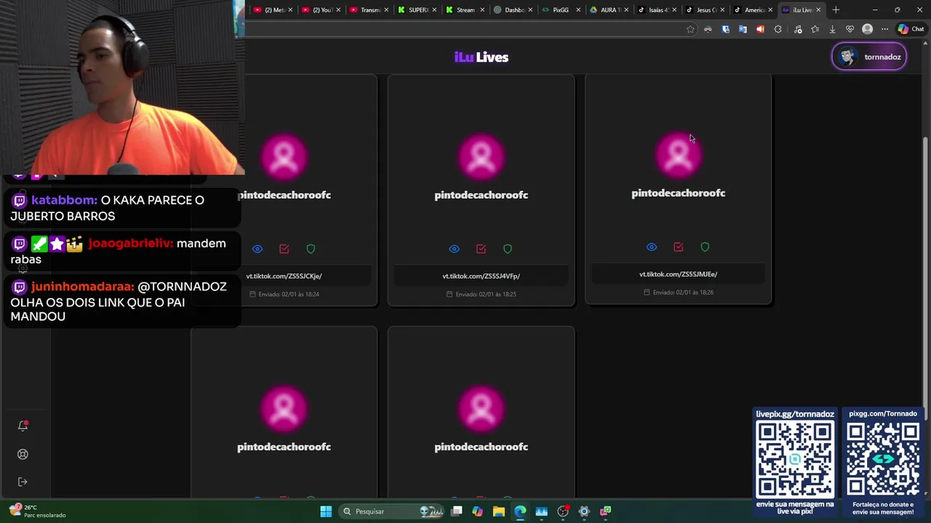Click the logout icon in the sidebar

click(x=23, y=482)
